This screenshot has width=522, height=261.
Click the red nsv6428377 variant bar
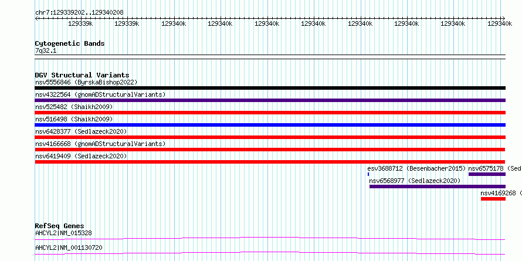coord(270,137)
